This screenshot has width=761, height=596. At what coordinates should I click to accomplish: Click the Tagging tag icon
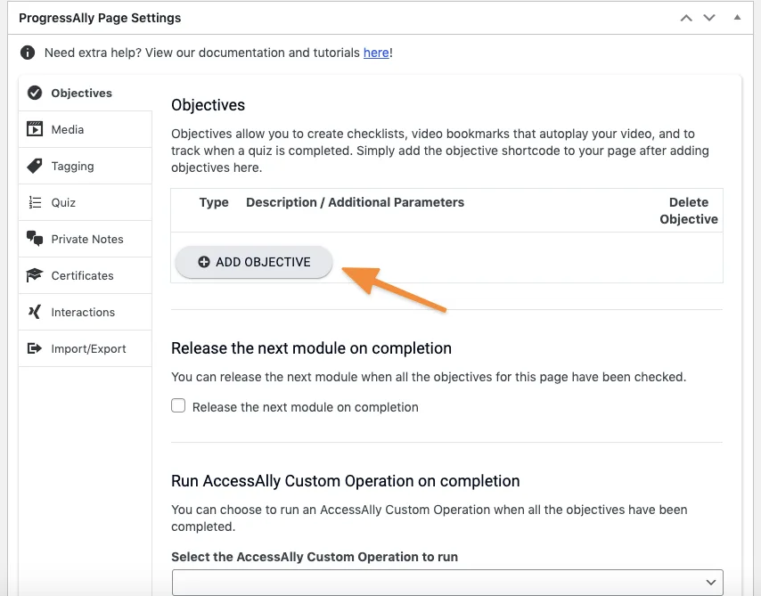(35, 166)
